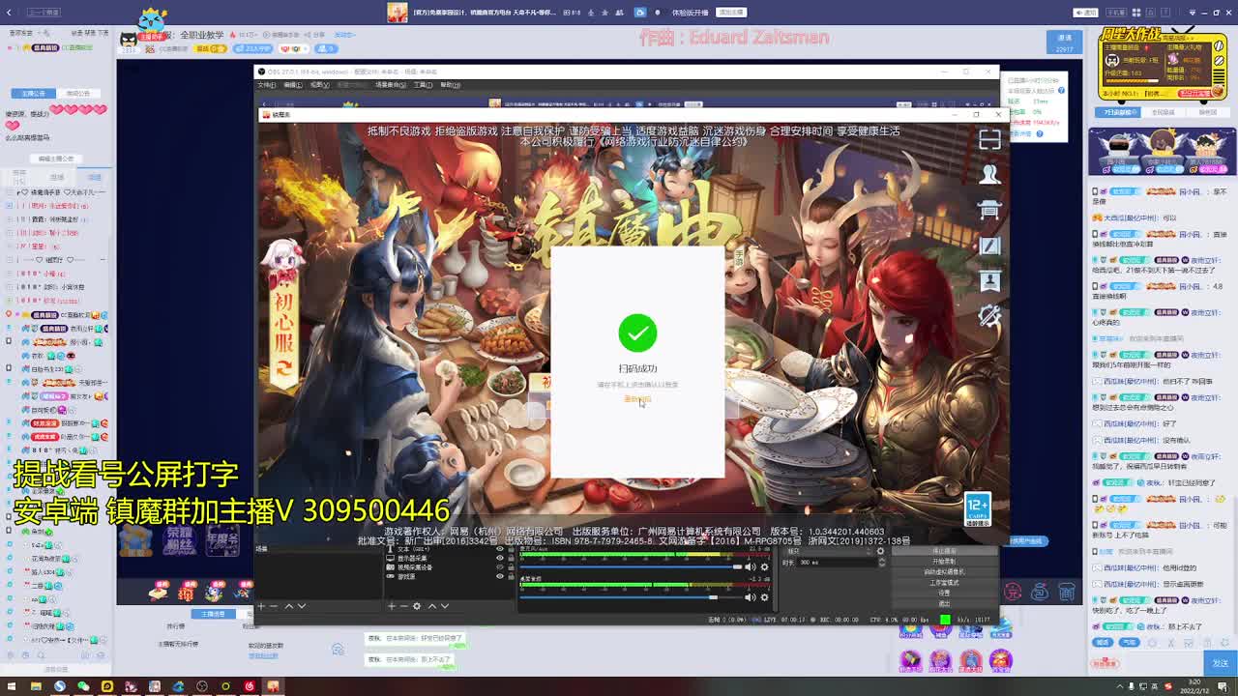Toggle lock on 游戏源 source

[x=511, y=576]
